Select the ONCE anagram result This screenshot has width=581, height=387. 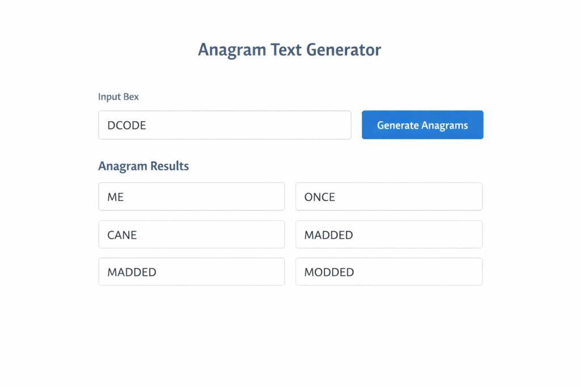(x=389, y=197)
